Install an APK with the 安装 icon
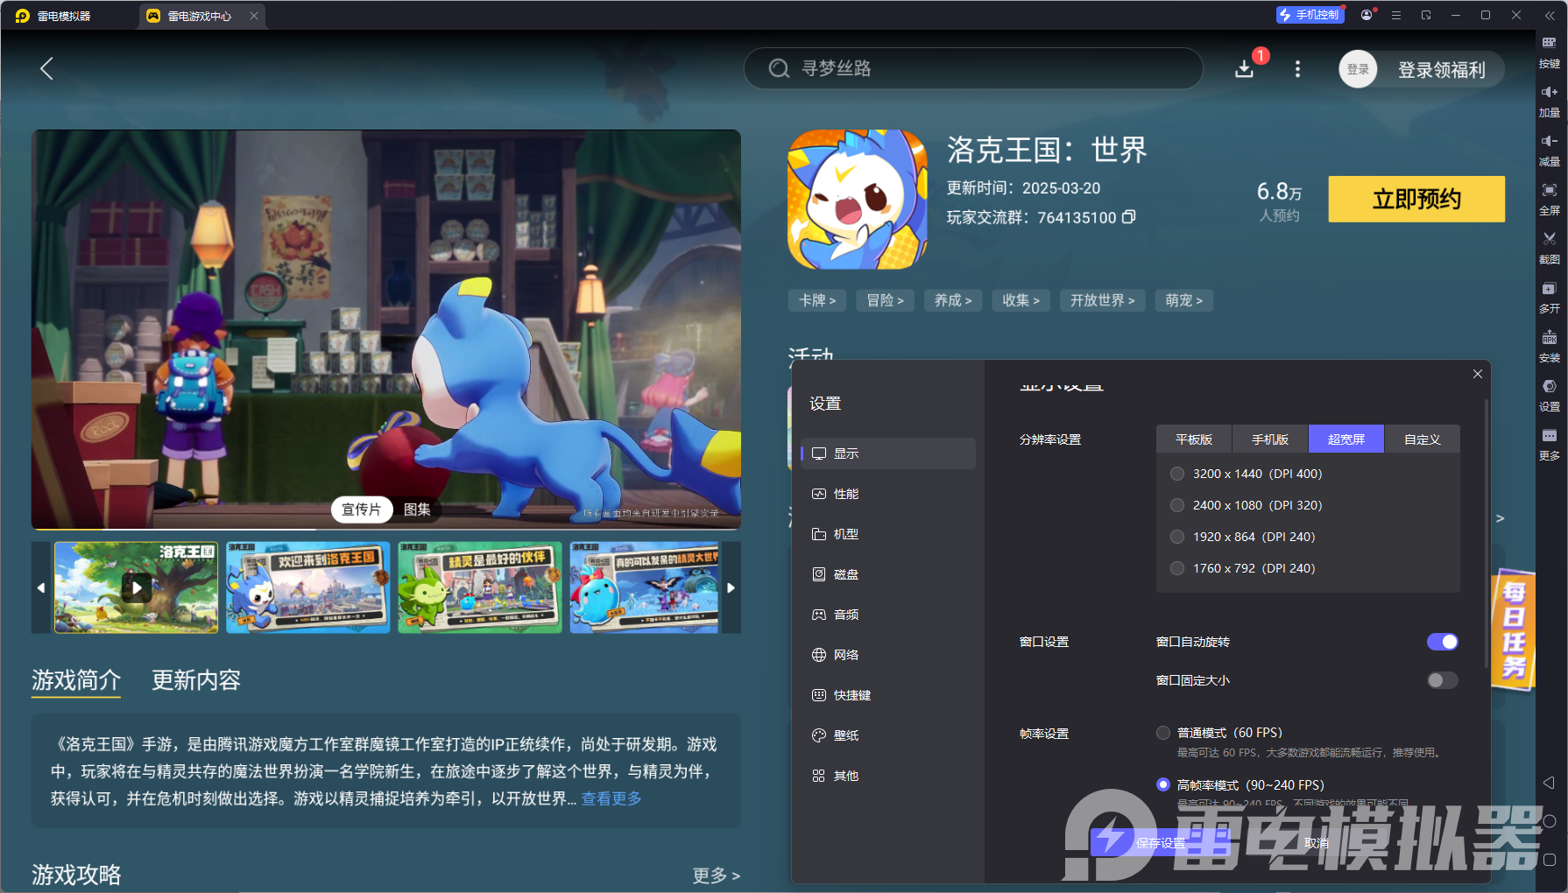The width and height of the screenshot is (1568, 893). tap(1549, 347)
